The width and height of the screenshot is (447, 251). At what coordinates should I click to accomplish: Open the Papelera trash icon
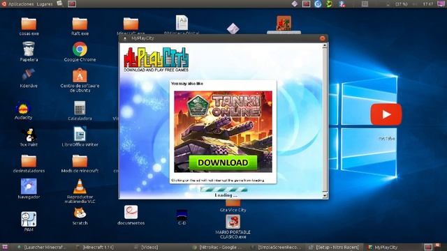point(29,49)
